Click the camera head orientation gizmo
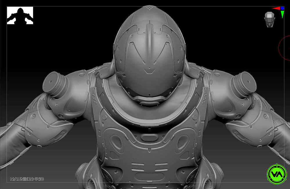 pos(269,20)
